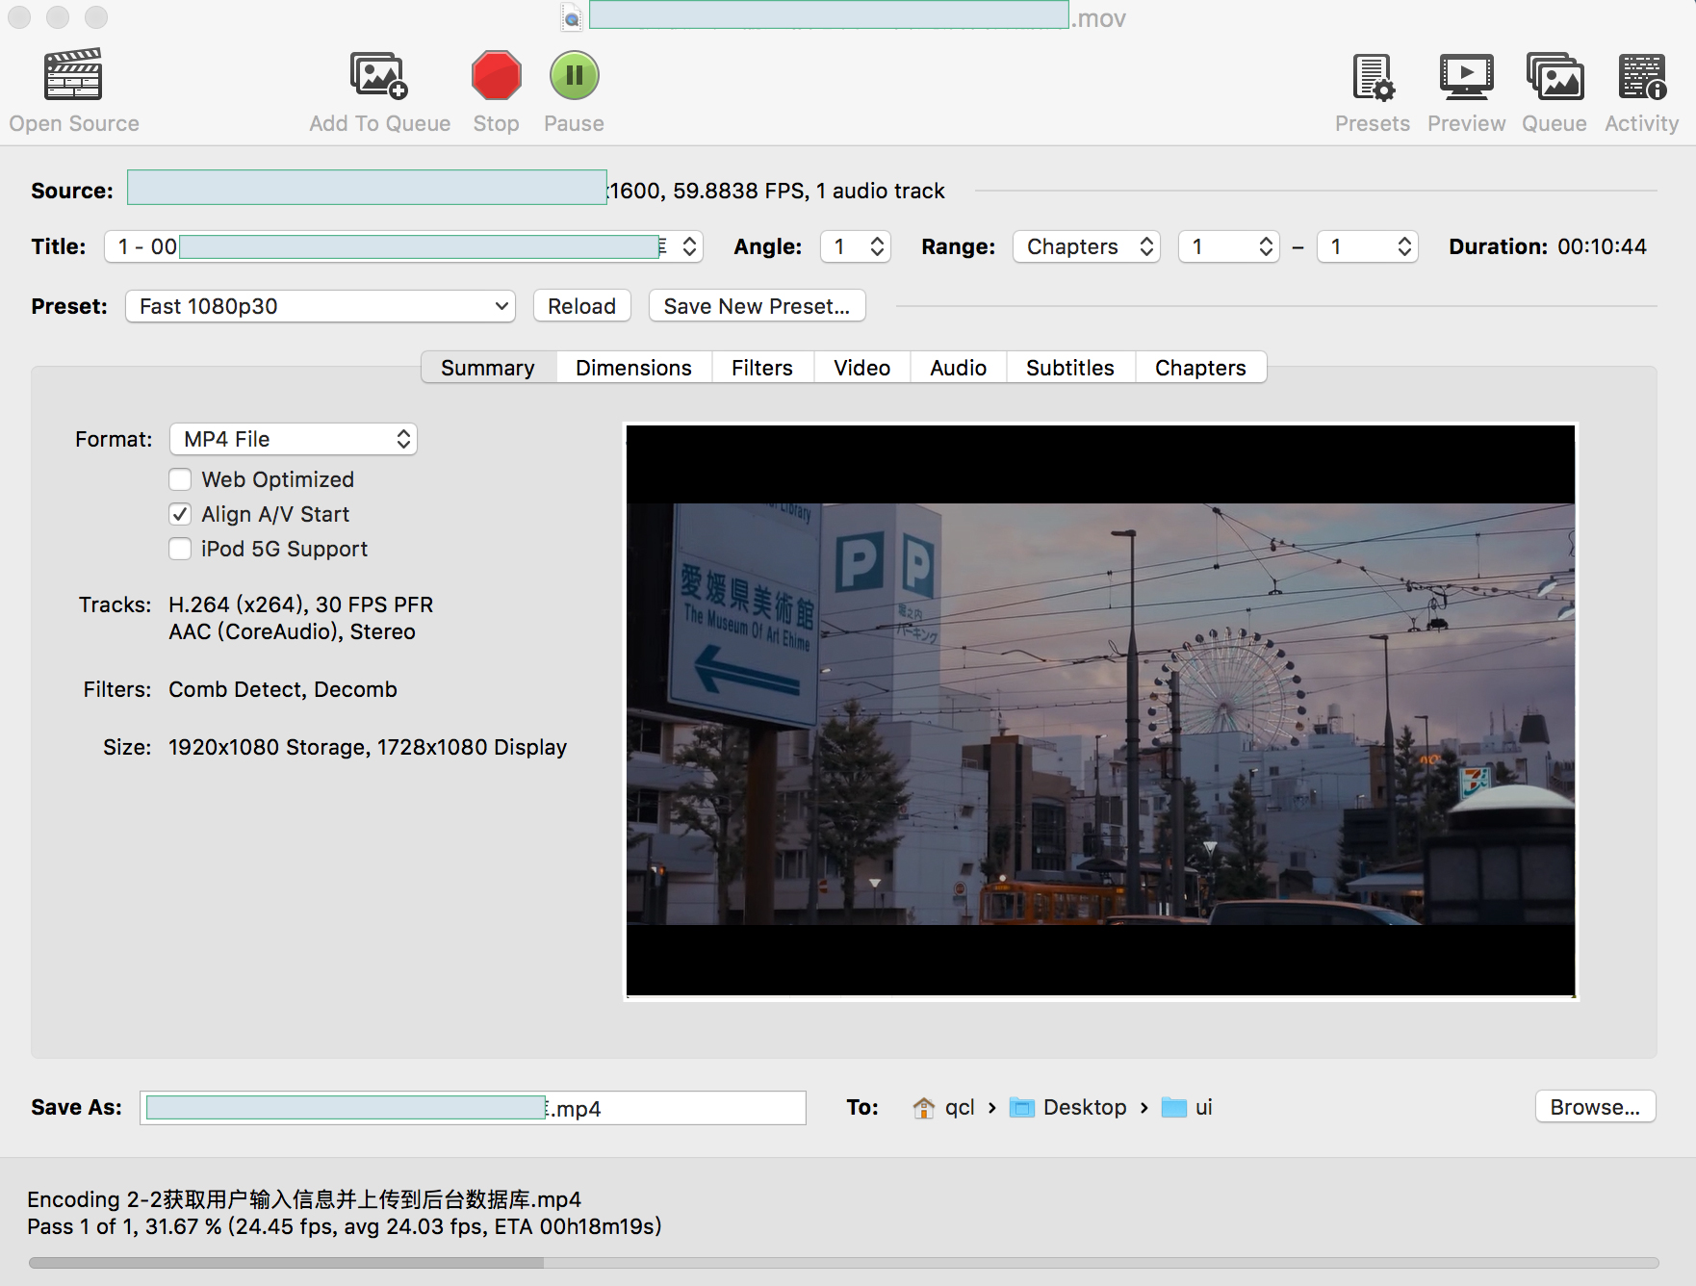This screenshot has width=1696, height=1286.
Task: Open the Chapters tab
Action: pos(1200,368)
